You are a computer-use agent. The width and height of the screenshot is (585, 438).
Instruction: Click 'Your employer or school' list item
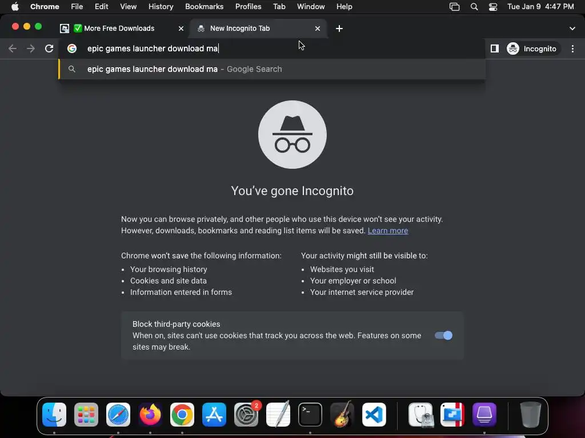[x=353, y=281]
